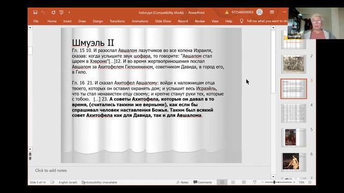Open the Slide Show tab
The width and height of the screenshot is (344, 193).
tap(163, 21)
